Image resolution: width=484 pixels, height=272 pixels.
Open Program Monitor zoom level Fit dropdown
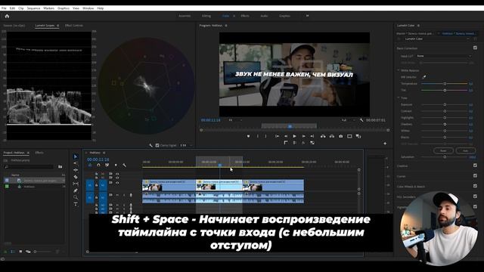235,120
